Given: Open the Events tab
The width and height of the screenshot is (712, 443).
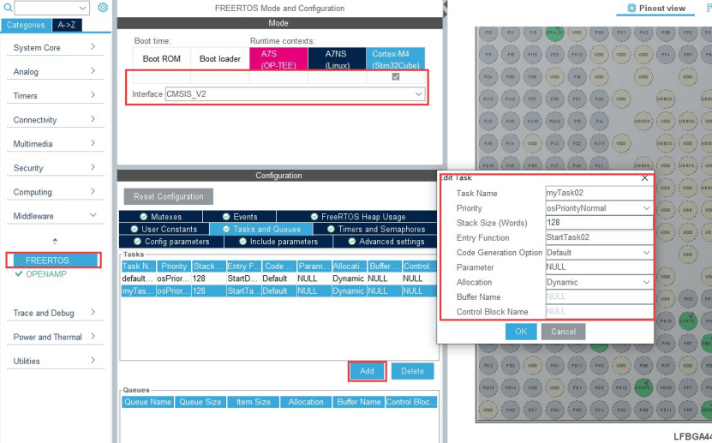Looking at the screenshot, I should click(x=240, y=217).
